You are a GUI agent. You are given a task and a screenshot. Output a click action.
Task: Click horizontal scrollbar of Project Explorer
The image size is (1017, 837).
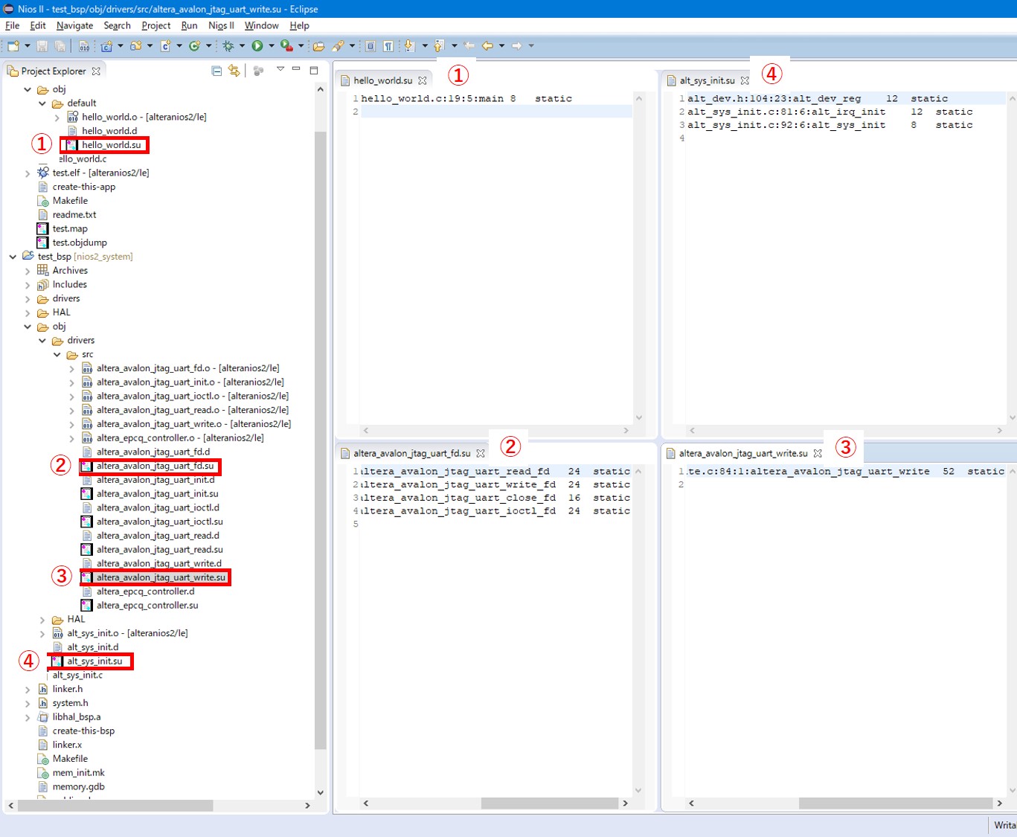pos(115,806)
